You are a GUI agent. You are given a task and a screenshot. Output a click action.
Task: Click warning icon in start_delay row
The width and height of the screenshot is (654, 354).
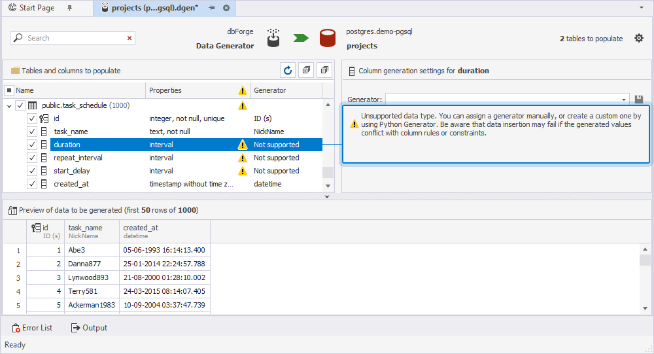(243, 171)
